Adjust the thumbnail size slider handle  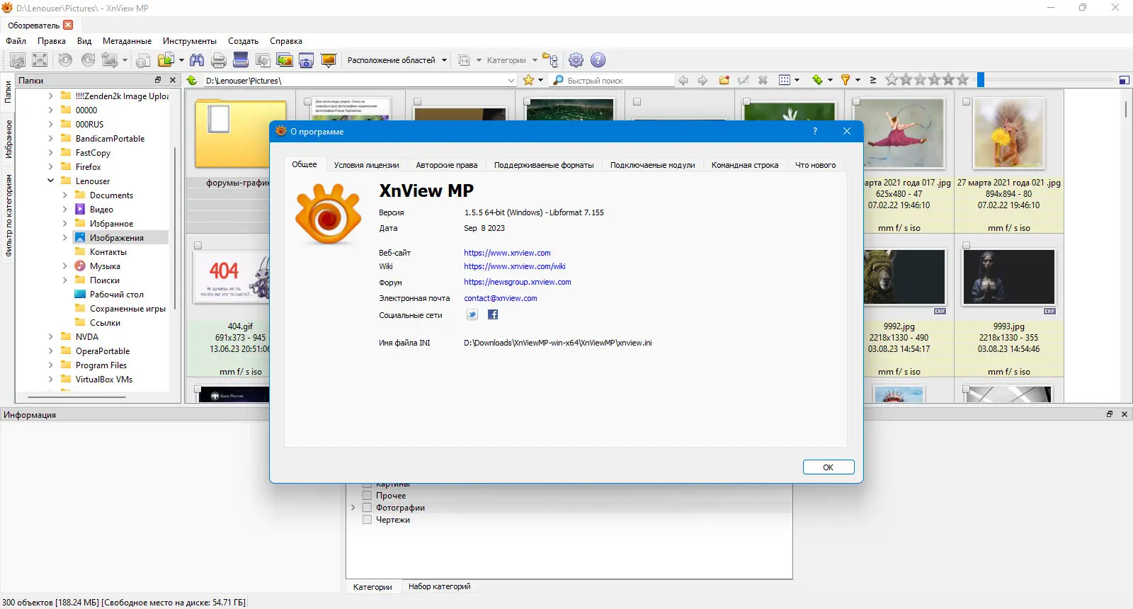[981, 80]
